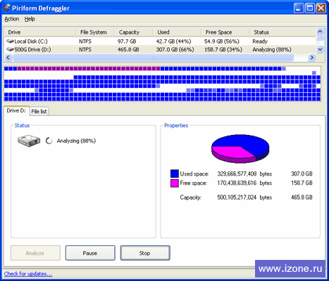This screenshot has width=329, height=281.
Task: Open the Action menu
Action: [12, 19]
